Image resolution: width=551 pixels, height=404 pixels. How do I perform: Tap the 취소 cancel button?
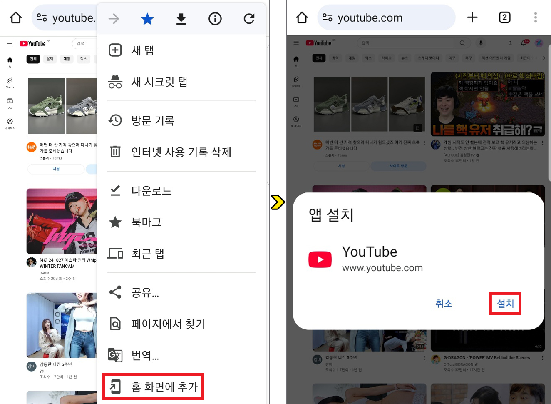pyautogui.click(x=444, y=304)
